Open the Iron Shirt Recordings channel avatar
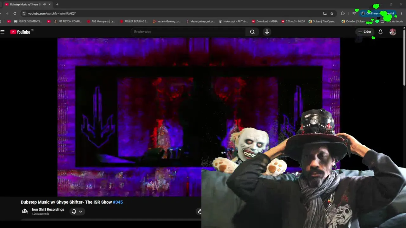This screenshot has width=406, height=228. click(x=25, y=211)
